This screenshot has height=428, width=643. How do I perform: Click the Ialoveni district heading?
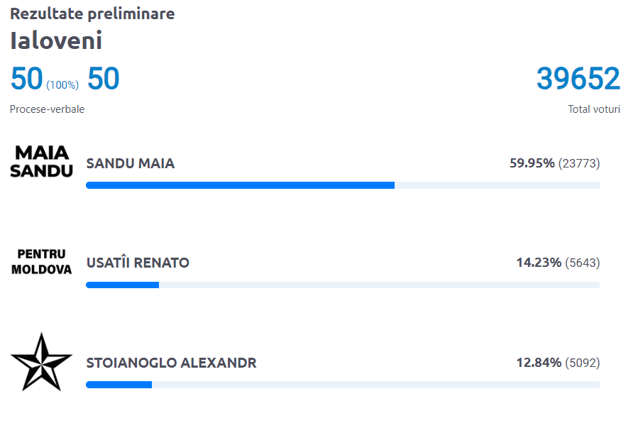(56, 40)
